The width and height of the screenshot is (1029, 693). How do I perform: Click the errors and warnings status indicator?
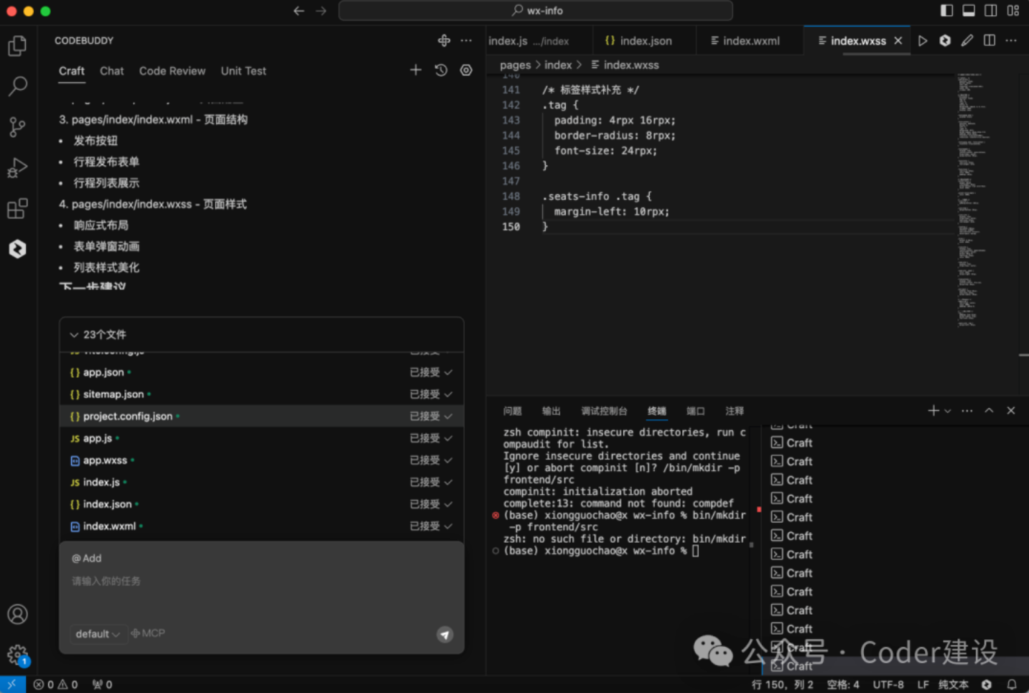pyautogui.click(x=56, y=684)
